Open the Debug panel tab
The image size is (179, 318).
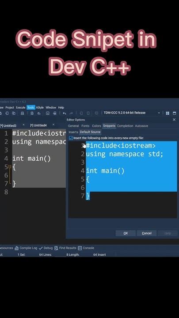(46, 248)
